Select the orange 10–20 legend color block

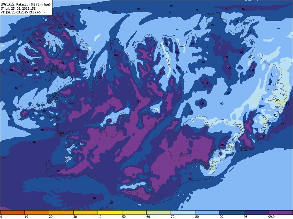(37, 213)
